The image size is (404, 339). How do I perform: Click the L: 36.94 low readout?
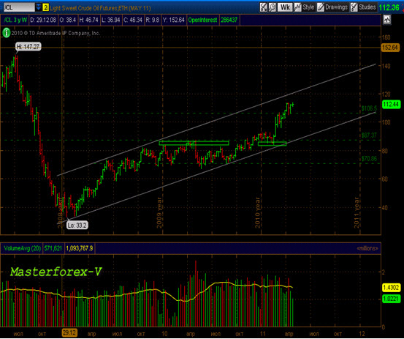click(x=111, y=20)
